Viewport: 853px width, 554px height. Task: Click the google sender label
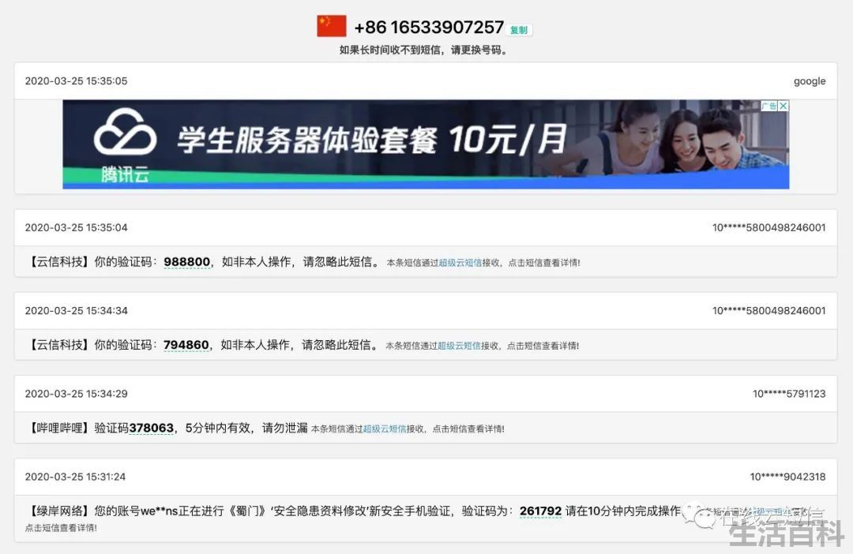[x=810, y=81]
